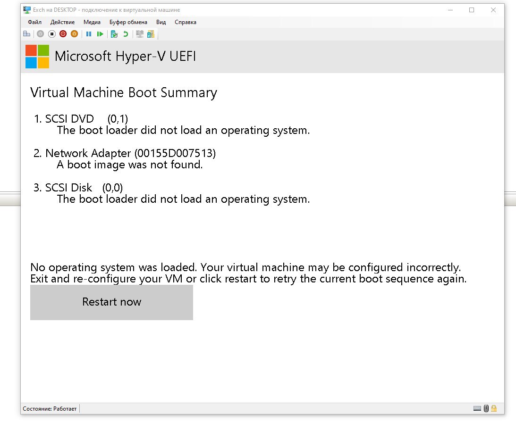The image size is (516, 422).
Task: Create a checkpoint with the toolbar icon
Action: click(114, 34)
